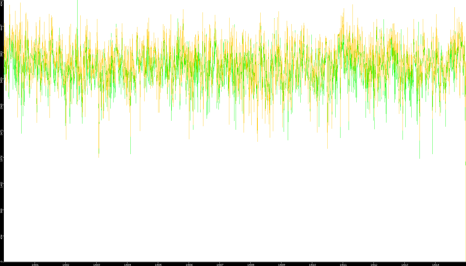Select the 14:06 time axis label

[x=189, y=265]
